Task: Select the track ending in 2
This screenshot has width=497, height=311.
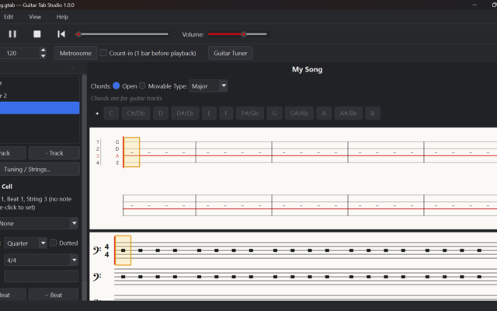Action: 40,96
